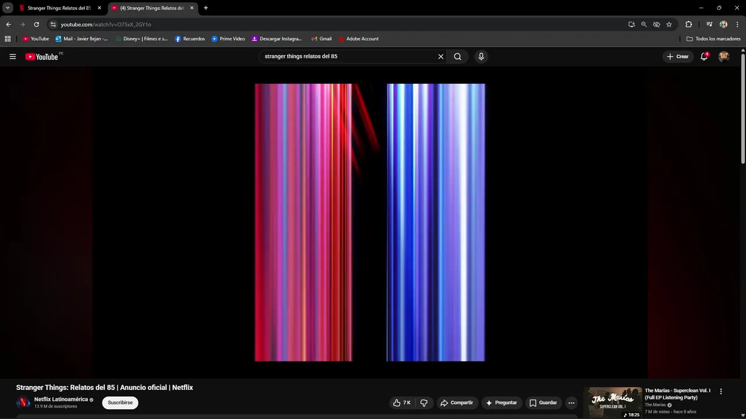Go back with the browser back arrow
Screen dimensions: 746x419
[x=8, y=24]
